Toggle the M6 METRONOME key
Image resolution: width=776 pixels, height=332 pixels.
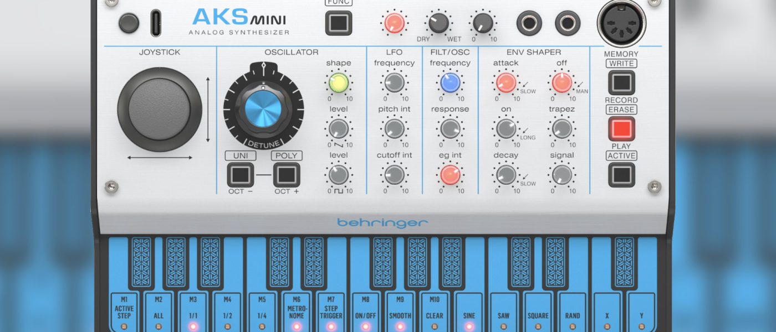point(297,312)
